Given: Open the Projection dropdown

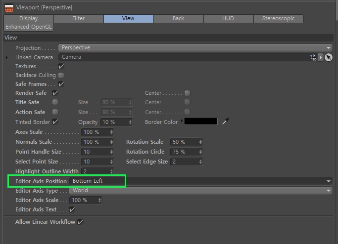Looking at the screenshot, I should (x=195, y=48).
